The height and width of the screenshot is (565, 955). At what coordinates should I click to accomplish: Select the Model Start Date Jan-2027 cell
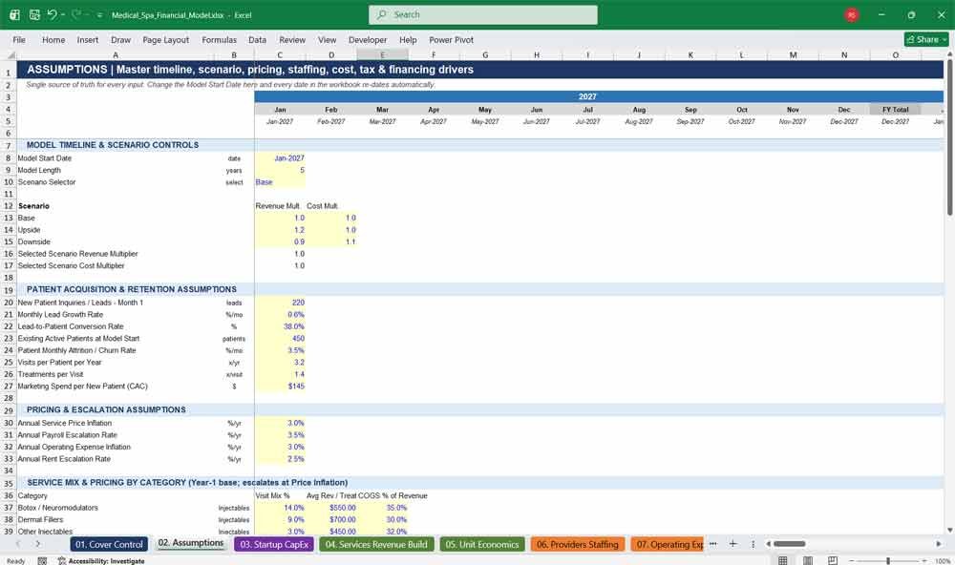pos(280,158)
